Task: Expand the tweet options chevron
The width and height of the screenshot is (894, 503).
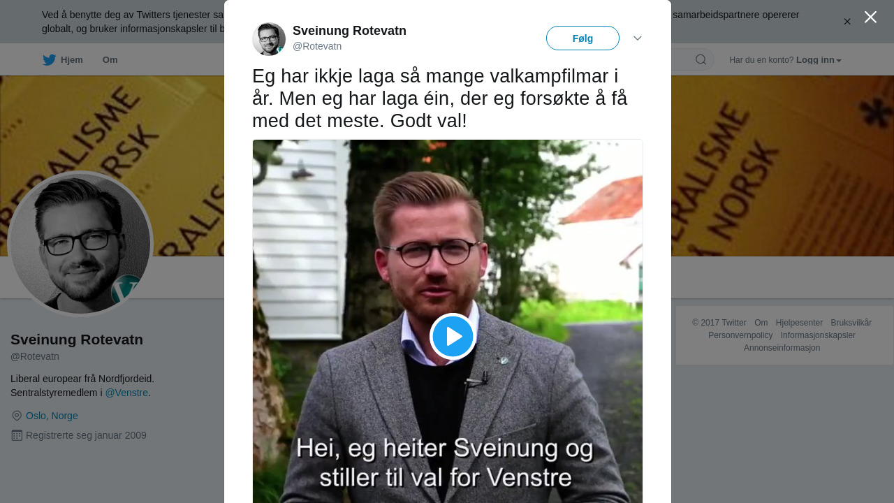Action: coord(638,38)
